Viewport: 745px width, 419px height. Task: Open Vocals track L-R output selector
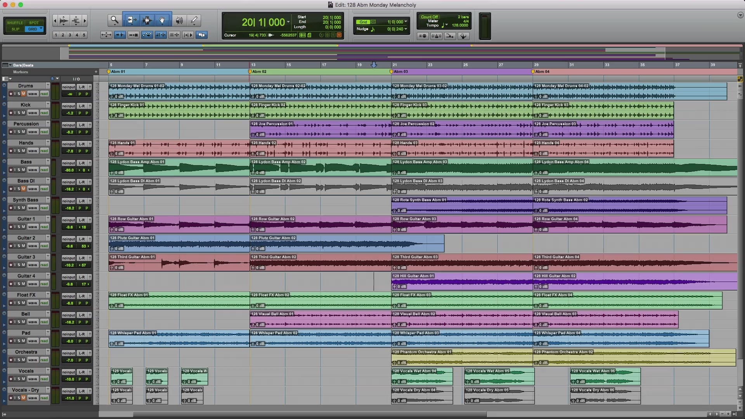(x=82, y=372)
